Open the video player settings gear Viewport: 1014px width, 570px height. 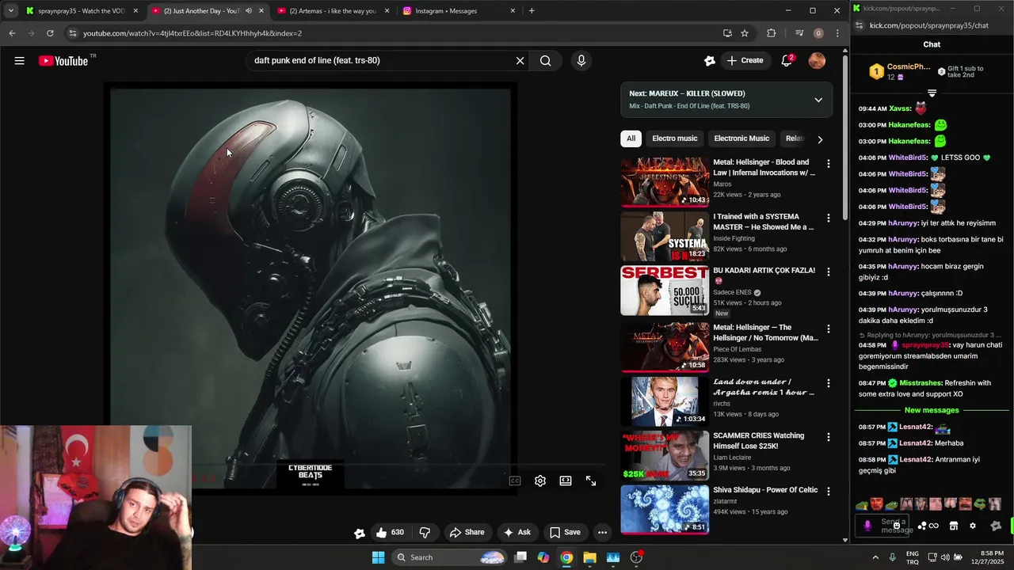click(x=540, y=481)
